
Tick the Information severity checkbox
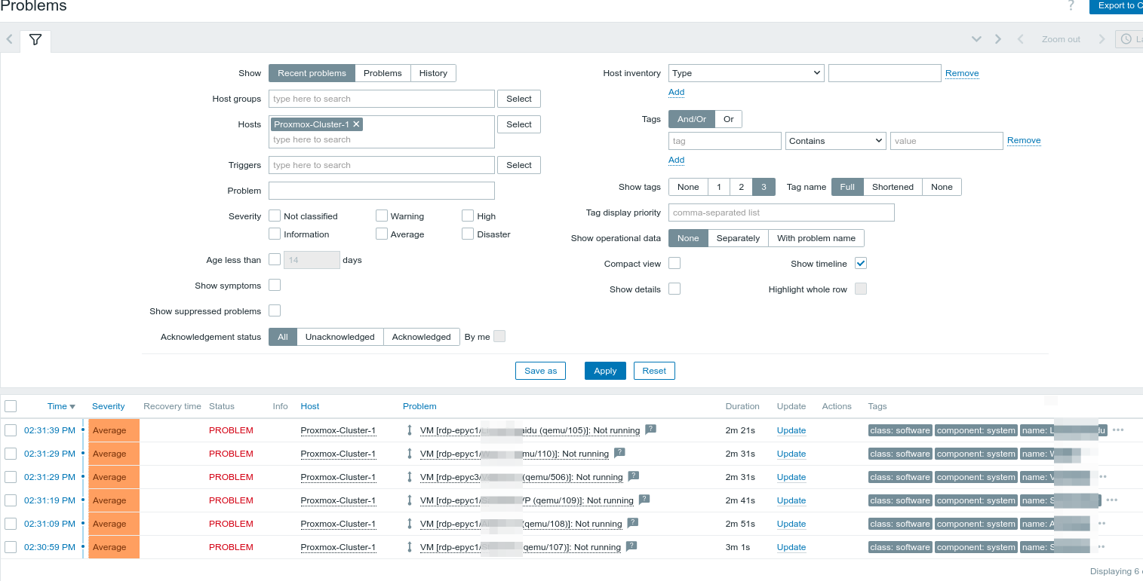[275, 234]
